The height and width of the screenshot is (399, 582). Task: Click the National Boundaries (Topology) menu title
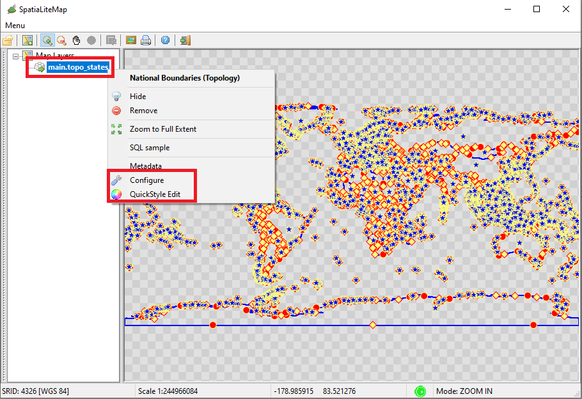tap(185, 78)
